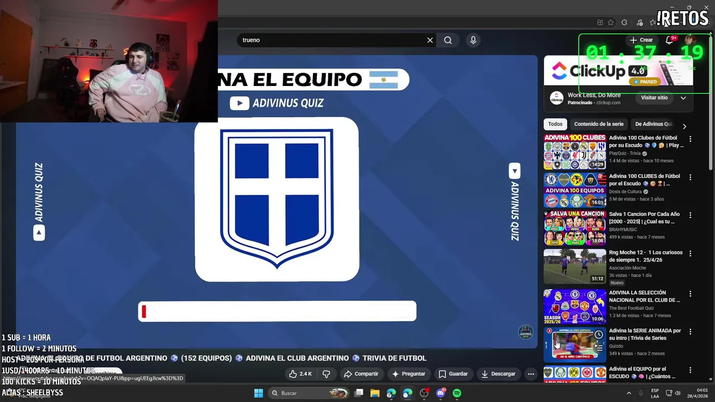
Task: Click the browser favorites star icon
Action: [611, 22]
